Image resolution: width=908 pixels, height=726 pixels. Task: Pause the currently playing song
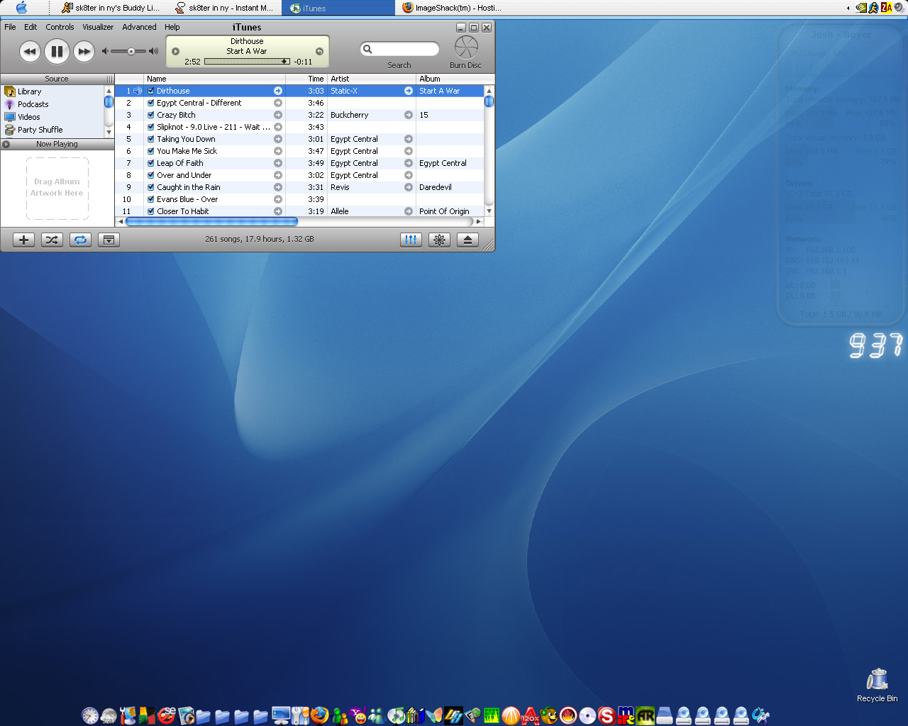(x=57, y=51)
